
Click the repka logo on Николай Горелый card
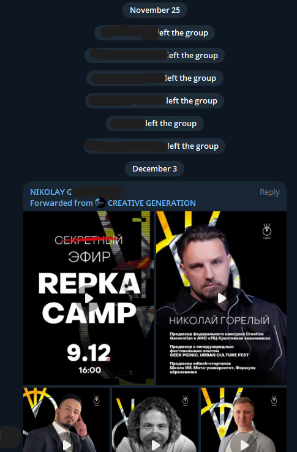point(267,231)
